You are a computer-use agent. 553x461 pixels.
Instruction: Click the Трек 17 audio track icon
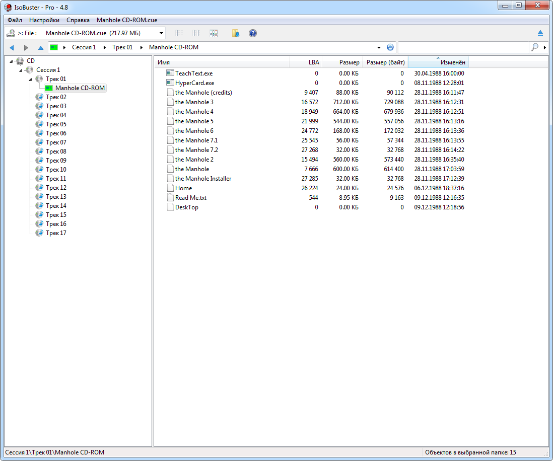(x=39, y=233)
